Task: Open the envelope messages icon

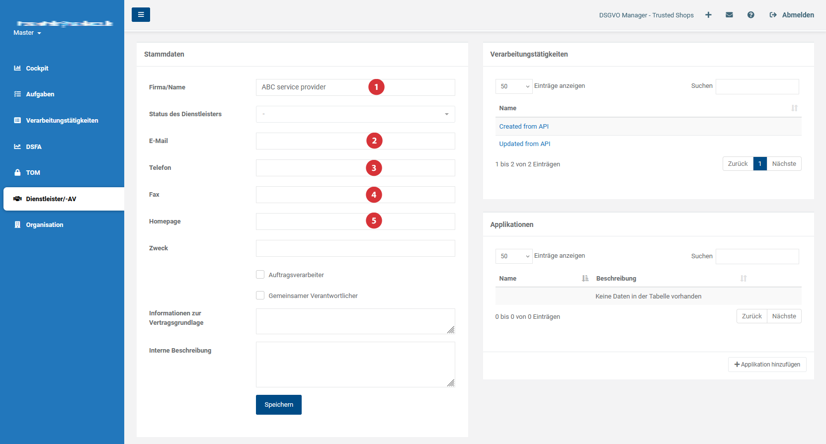Action: click(729, 15)
